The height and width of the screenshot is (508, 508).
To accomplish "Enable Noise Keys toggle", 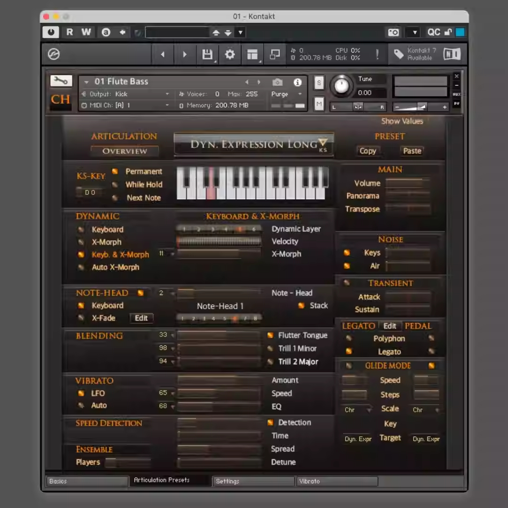I will click(347, 253).
